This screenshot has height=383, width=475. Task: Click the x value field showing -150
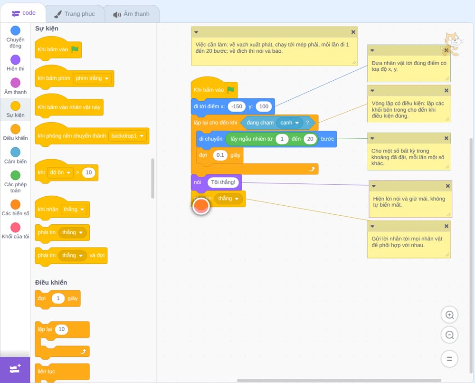(x=237, y=106)
